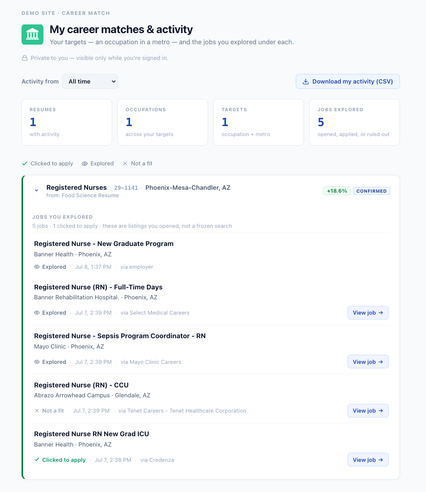Click the green bank building logo icon
426x492 pixels.
pyautogui.click(x=32, y=34)
